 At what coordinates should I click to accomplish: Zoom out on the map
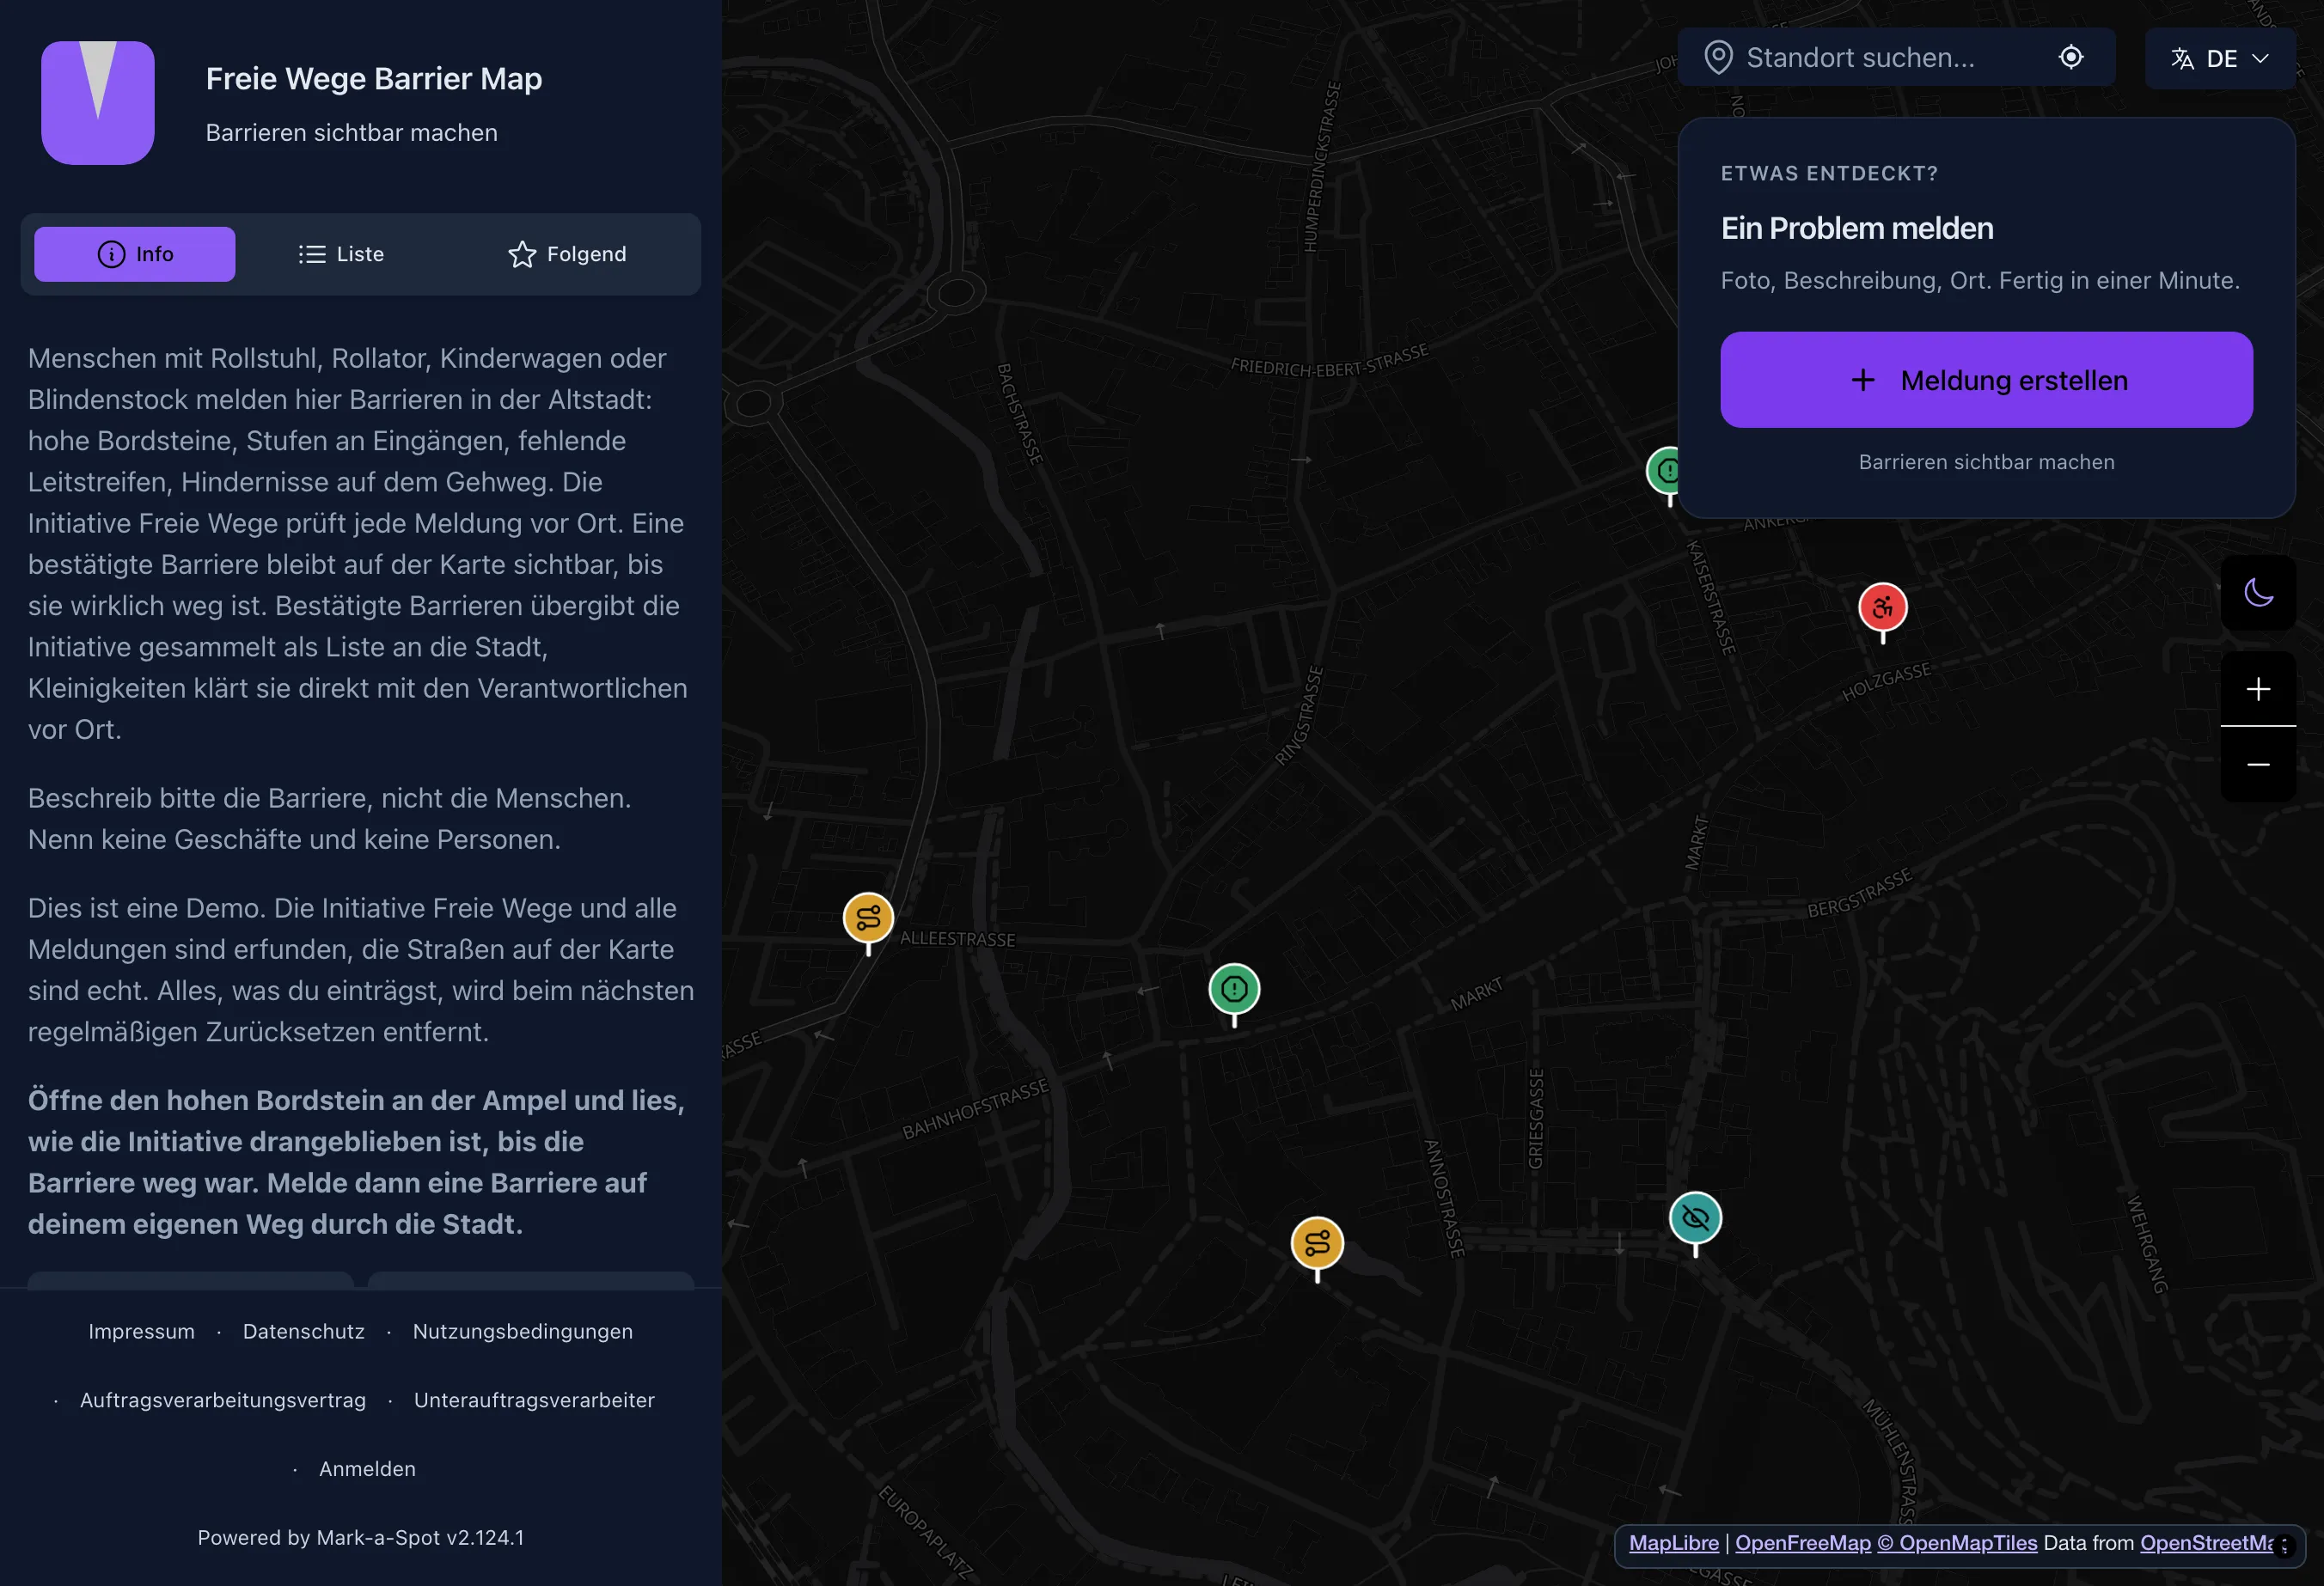point(2258,765)
